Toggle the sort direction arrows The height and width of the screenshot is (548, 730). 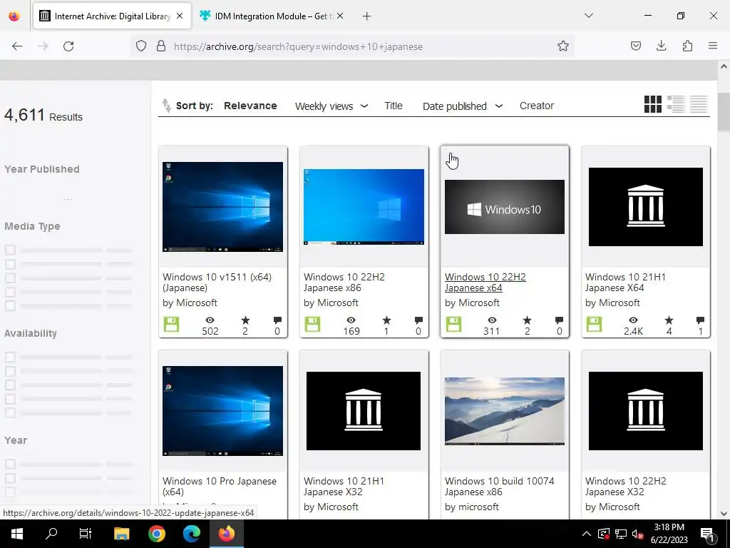coord(166,106)
